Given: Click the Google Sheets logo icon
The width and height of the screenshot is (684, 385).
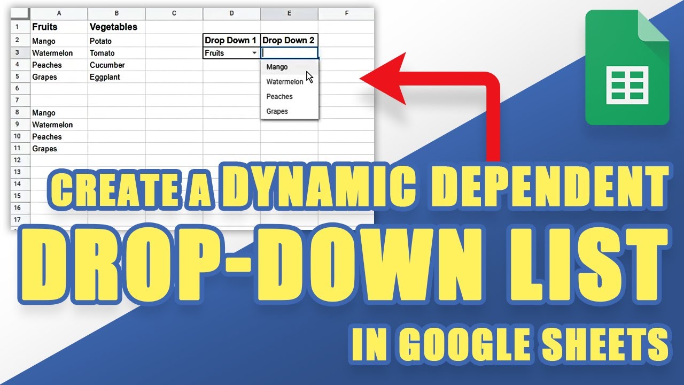Looking at the screenshot, I should tap(627, 68).
